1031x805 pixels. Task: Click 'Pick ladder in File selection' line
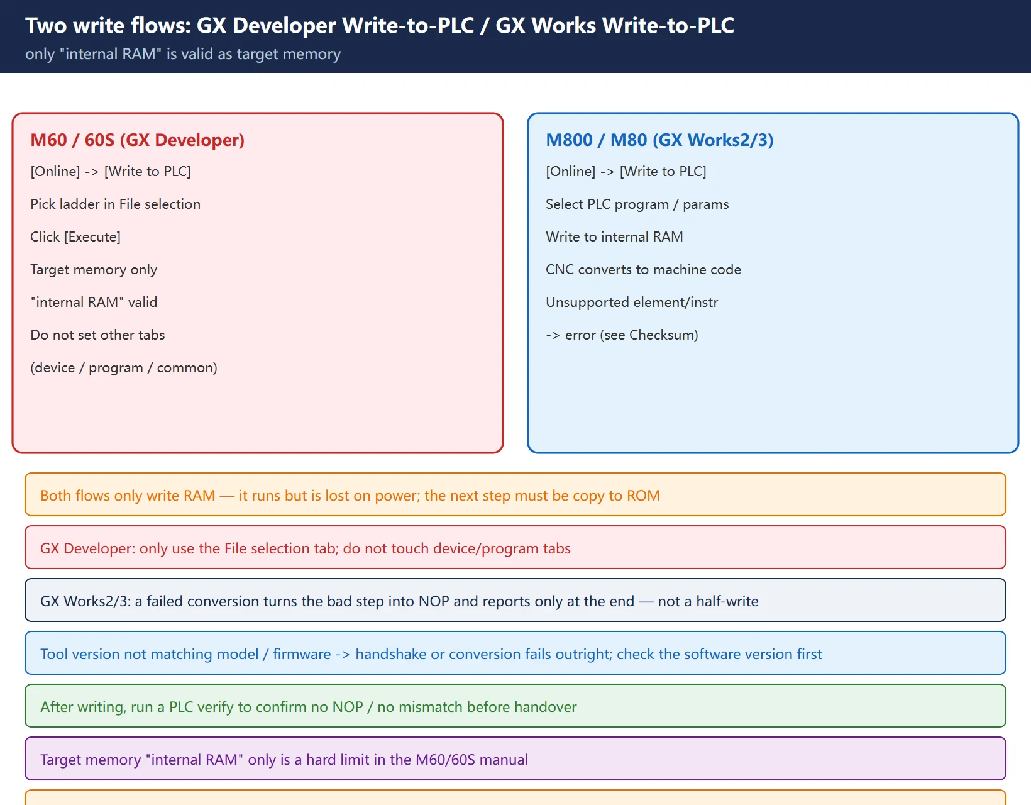[x=116, y=204]
